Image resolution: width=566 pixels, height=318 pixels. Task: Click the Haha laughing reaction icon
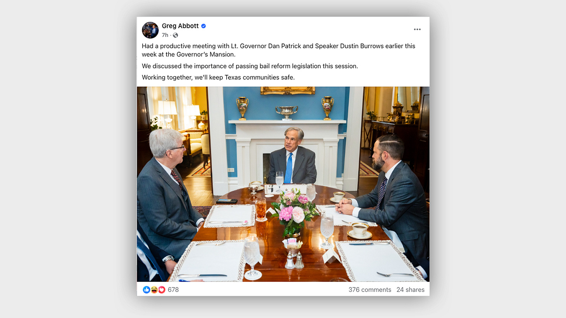coord(154,290)
